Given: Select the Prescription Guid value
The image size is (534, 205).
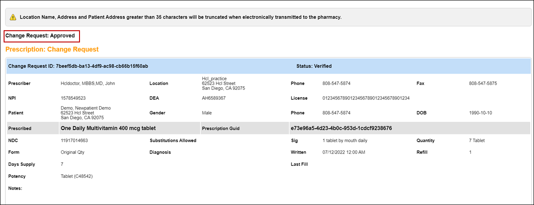Looking at the screenshot, I should (341, 128).
